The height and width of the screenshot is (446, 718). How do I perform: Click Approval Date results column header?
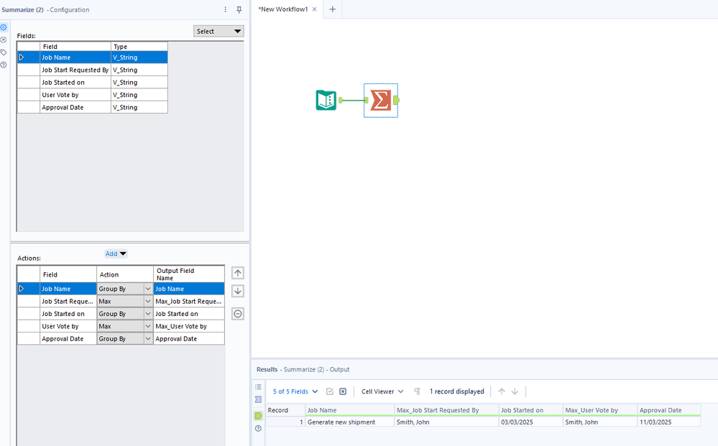(669, 410)
